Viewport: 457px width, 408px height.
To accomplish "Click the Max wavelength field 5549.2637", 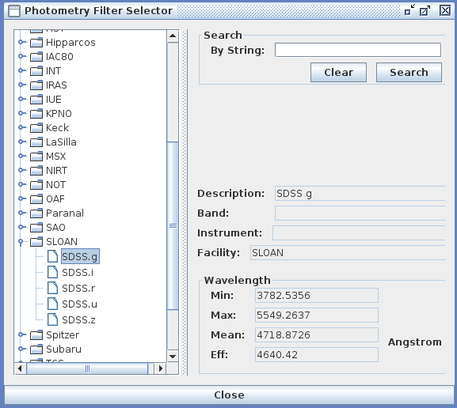I will (x=317, y=315).
